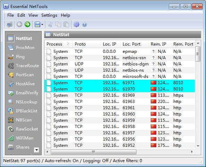206x167 pixels.
Task: Select the row with local port 61957
Action: [120, 133]
